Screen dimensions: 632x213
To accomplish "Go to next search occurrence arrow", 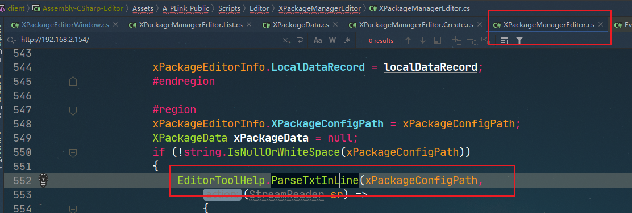I will [422, 41].
